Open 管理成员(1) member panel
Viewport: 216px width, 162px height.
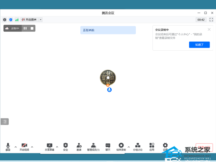93,147
